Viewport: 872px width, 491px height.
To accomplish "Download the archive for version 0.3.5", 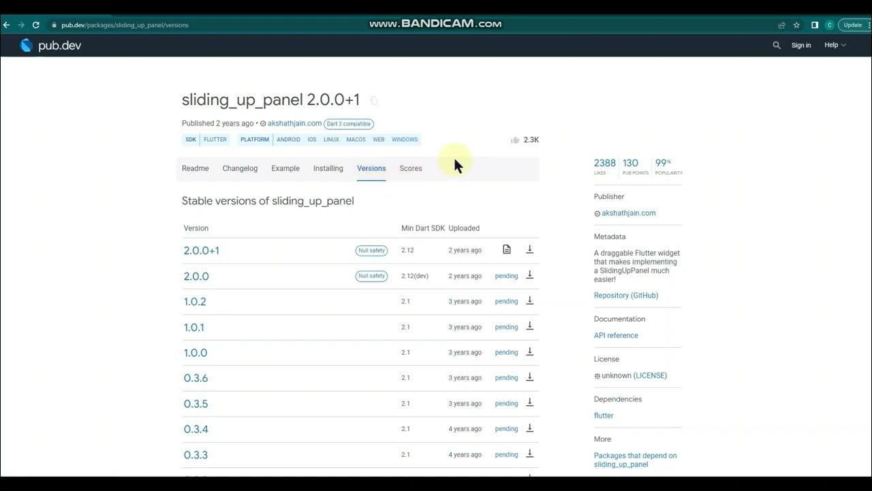I will click(529, 403).
